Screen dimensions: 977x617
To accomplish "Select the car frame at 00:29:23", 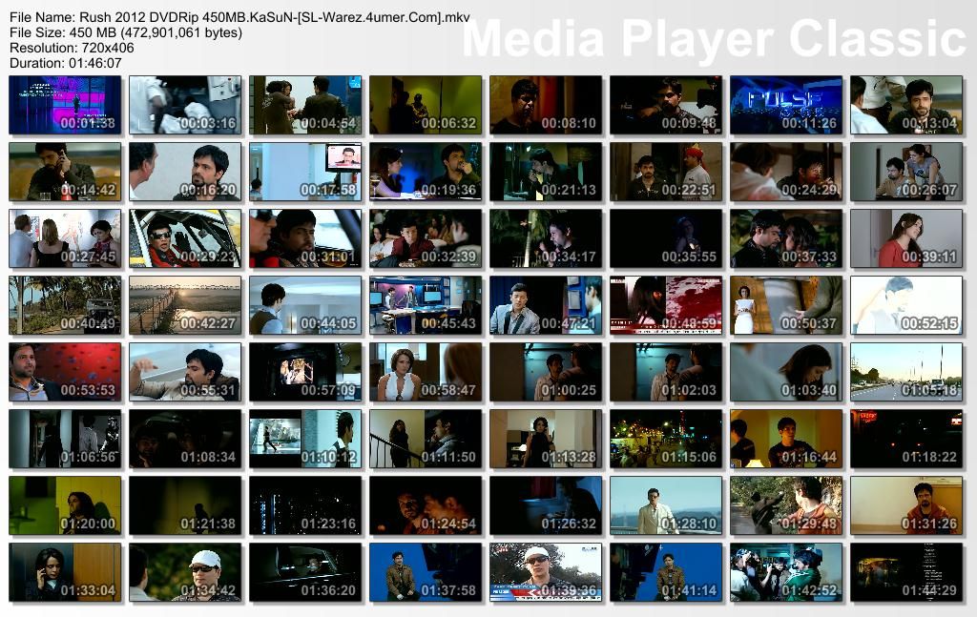I will coord(185,238).
